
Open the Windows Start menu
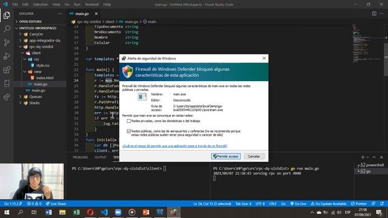pyautogui.click(x=7, y=213)
